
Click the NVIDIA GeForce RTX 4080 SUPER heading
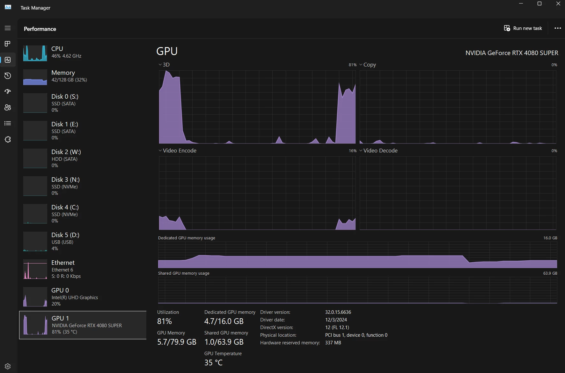pyautogui.click(x=512, y=53)
